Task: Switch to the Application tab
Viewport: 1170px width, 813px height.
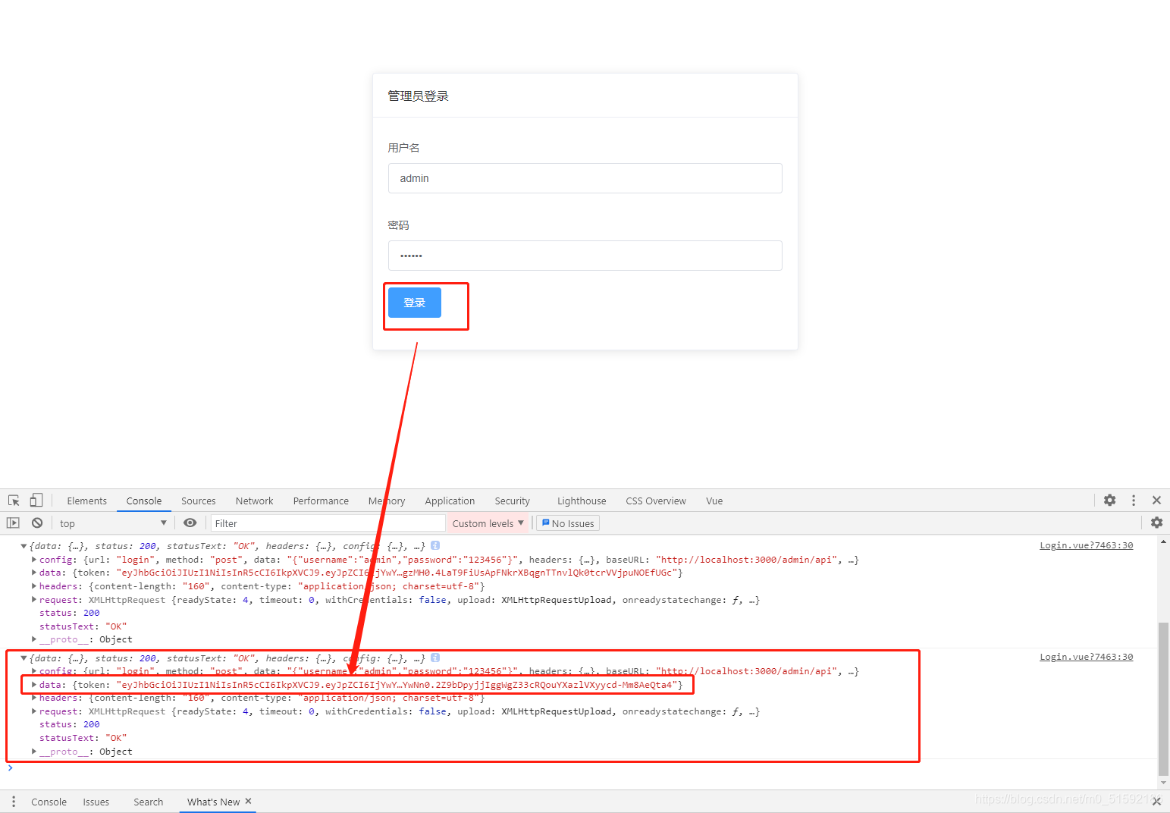Action: [x=450, y=501]
